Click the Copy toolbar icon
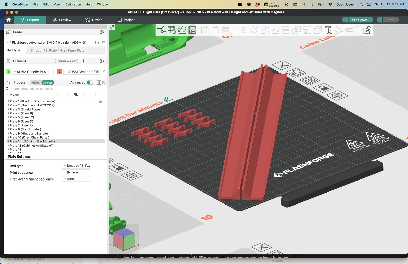This screenshot has height=264, width=408. click(205, 30)
